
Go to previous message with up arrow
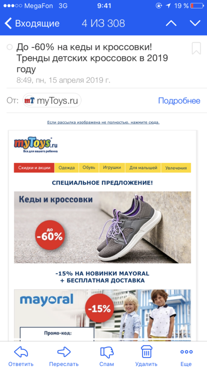click(x=171, y=23)
